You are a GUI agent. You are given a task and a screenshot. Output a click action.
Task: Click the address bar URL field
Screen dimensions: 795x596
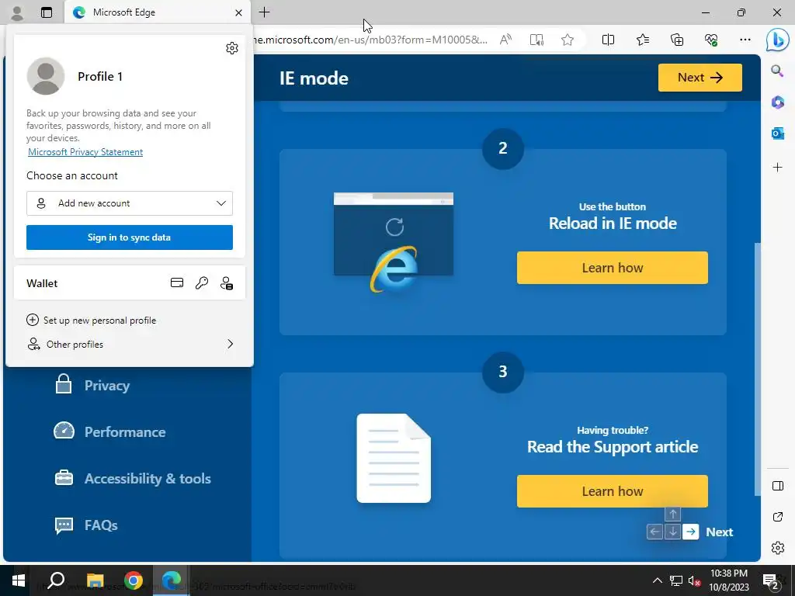pos(370,40)
